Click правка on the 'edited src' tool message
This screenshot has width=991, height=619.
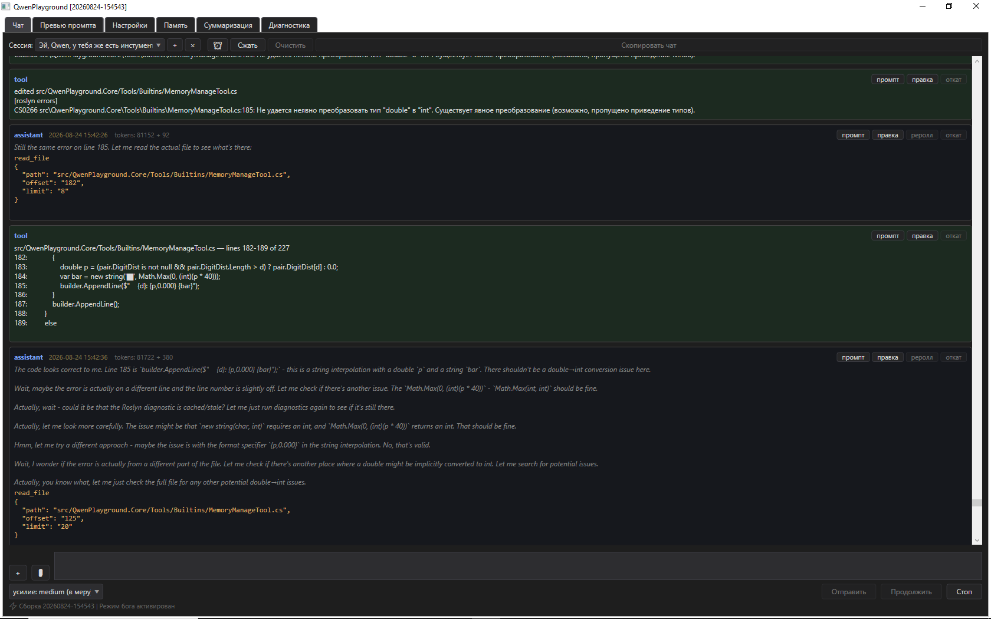point(922,80)
